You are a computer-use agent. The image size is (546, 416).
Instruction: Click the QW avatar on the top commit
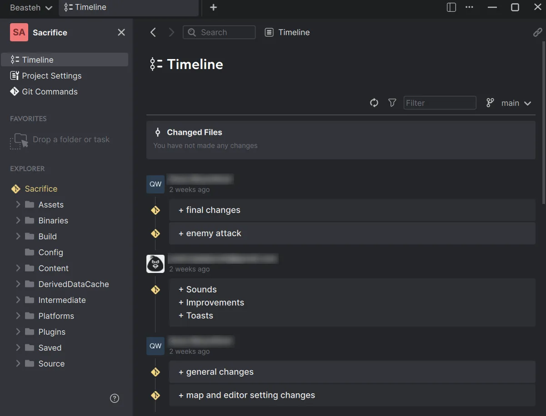click(x=155, y=184)
